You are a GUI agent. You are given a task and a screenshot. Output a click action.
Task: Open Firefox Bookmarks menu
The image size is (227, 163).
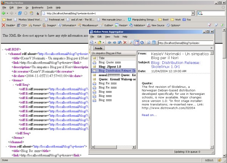point(37,8)
